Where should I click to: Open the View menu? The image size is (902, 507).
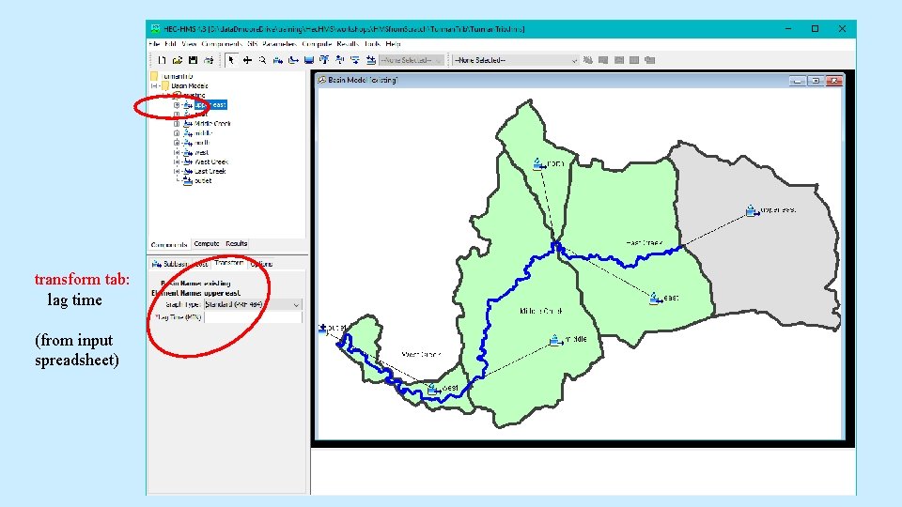tap(189, 44)
